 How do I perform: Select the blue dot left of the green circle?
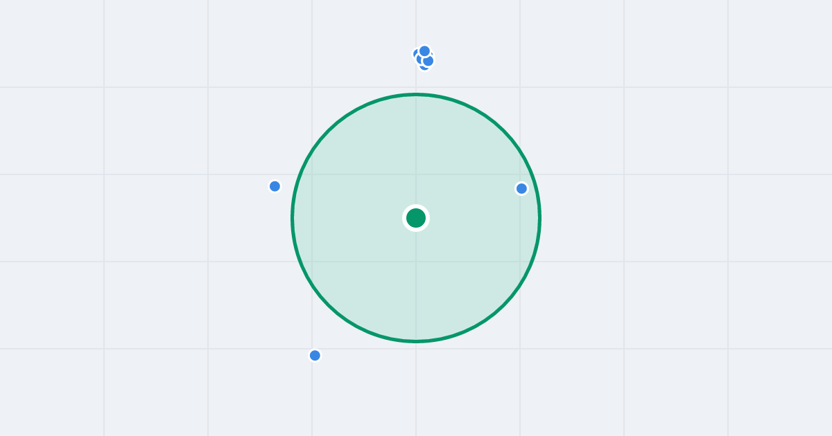[x=275, y=186]
